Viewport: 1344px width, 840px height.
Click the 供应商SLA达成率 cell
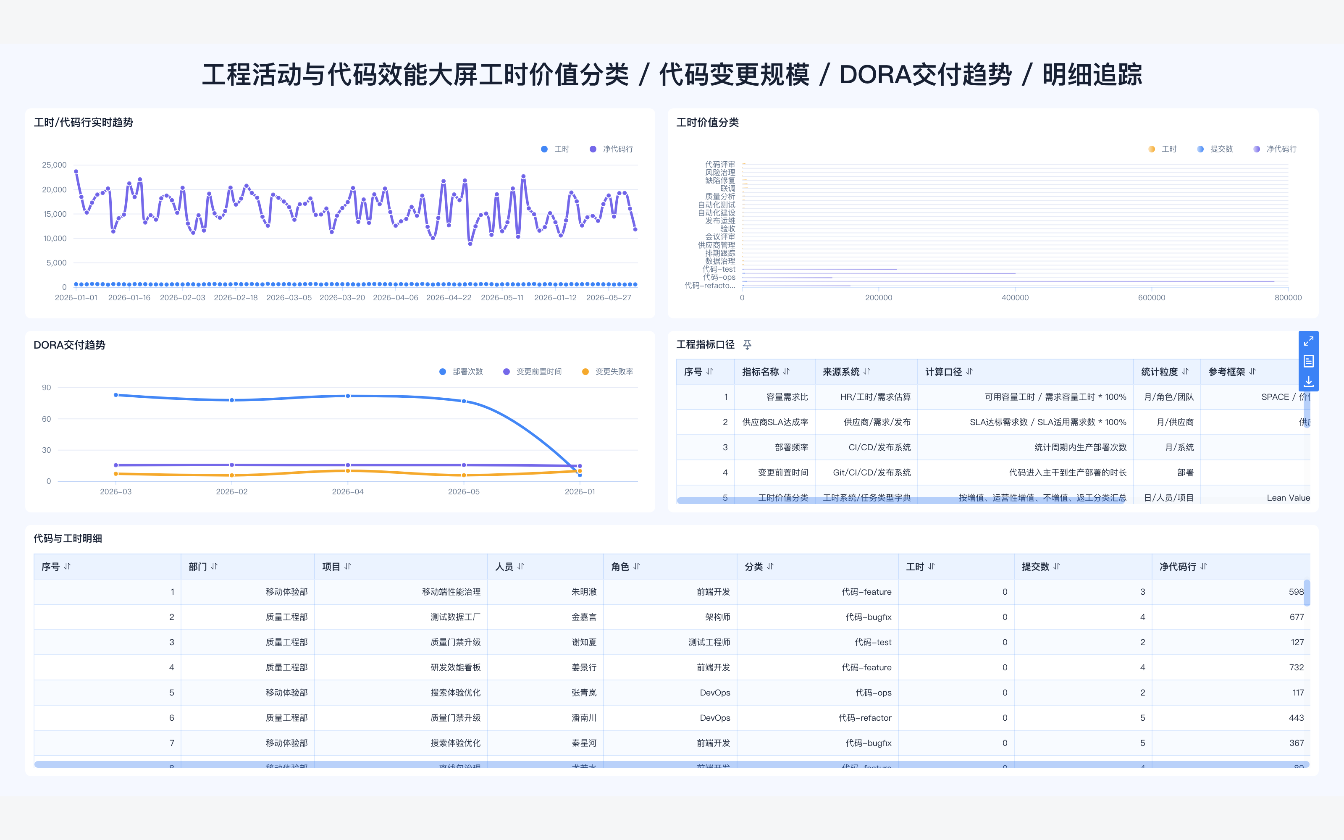pyautogui.click(x=775, y=422)
